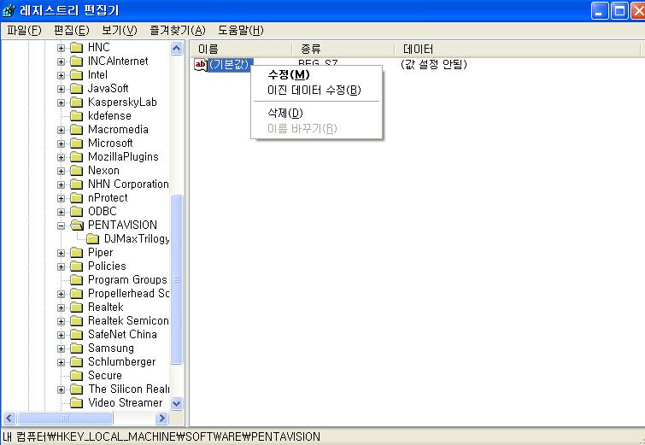Expand the Samsung registry key
This screenshot has width=645, height=445.
(62, 348)
